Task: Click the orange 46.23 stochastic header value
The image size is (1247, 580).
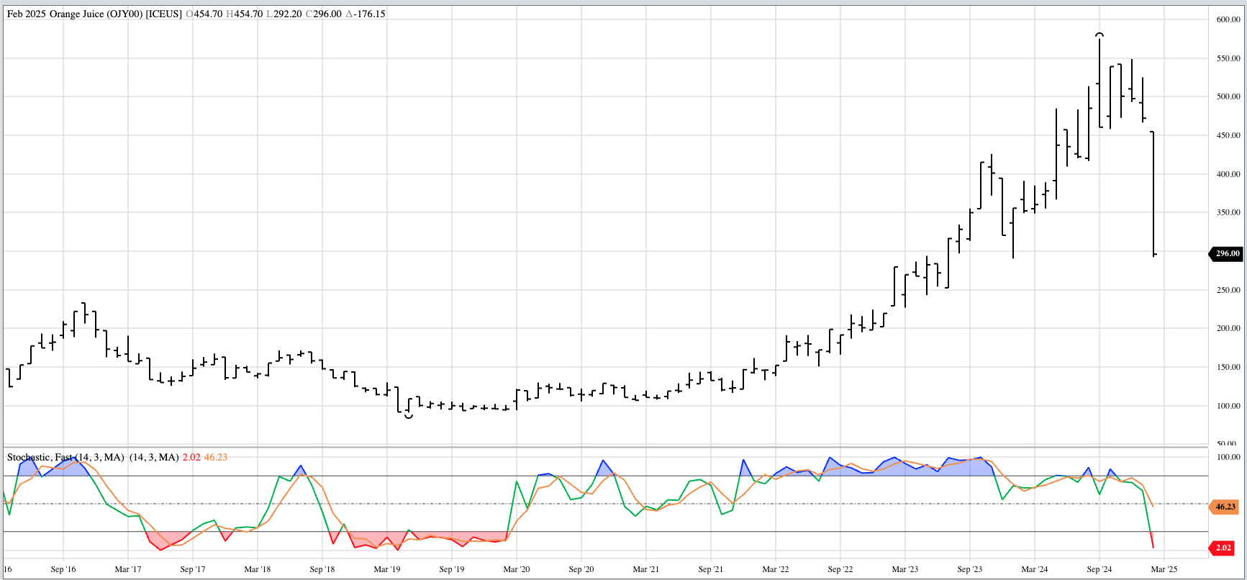Action: (216, 458)
